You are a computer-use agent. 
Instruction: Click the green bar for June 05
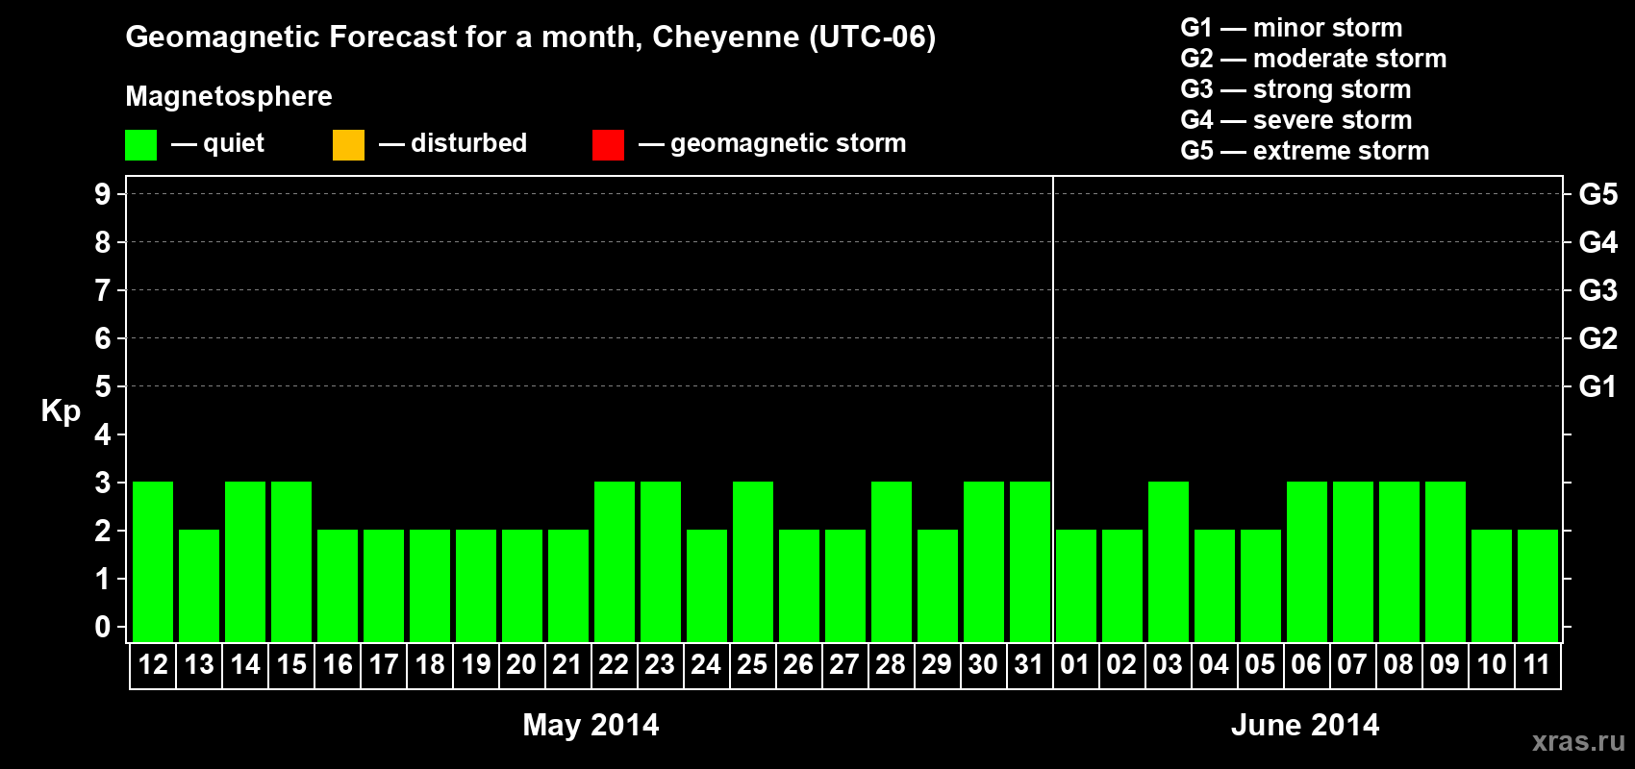[1261, 585]
